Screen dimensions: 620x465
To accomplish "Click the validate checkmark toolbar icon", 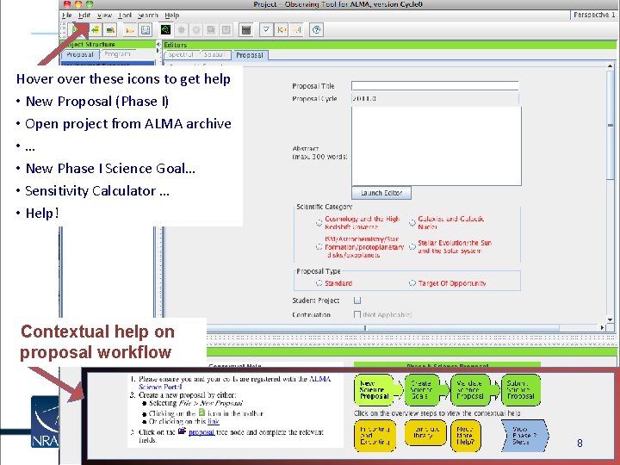I will (266, 29).
